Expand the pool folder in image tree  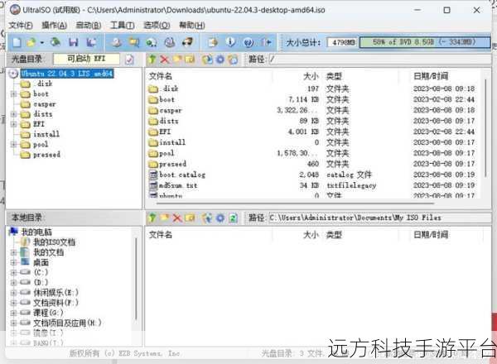coord(13,145)
